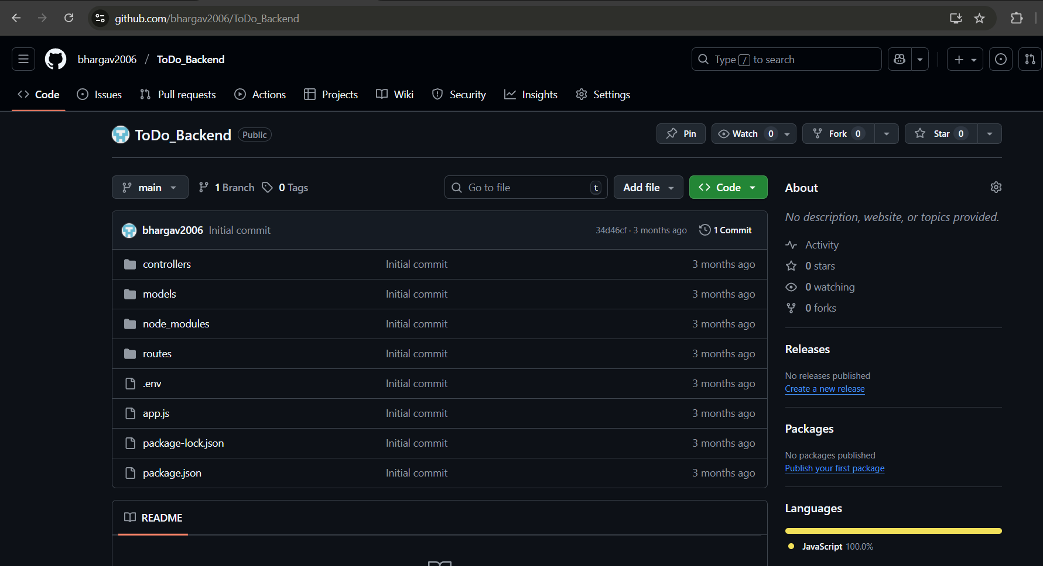Click the bhargav2006 owner breadcrumb
The height and width of the screenshot is (566, 1043).
click(x=107, y=60)
